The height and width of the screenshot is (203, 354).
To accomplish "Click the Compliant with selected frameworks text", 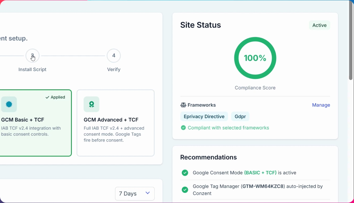I will (x=228, y=128).
